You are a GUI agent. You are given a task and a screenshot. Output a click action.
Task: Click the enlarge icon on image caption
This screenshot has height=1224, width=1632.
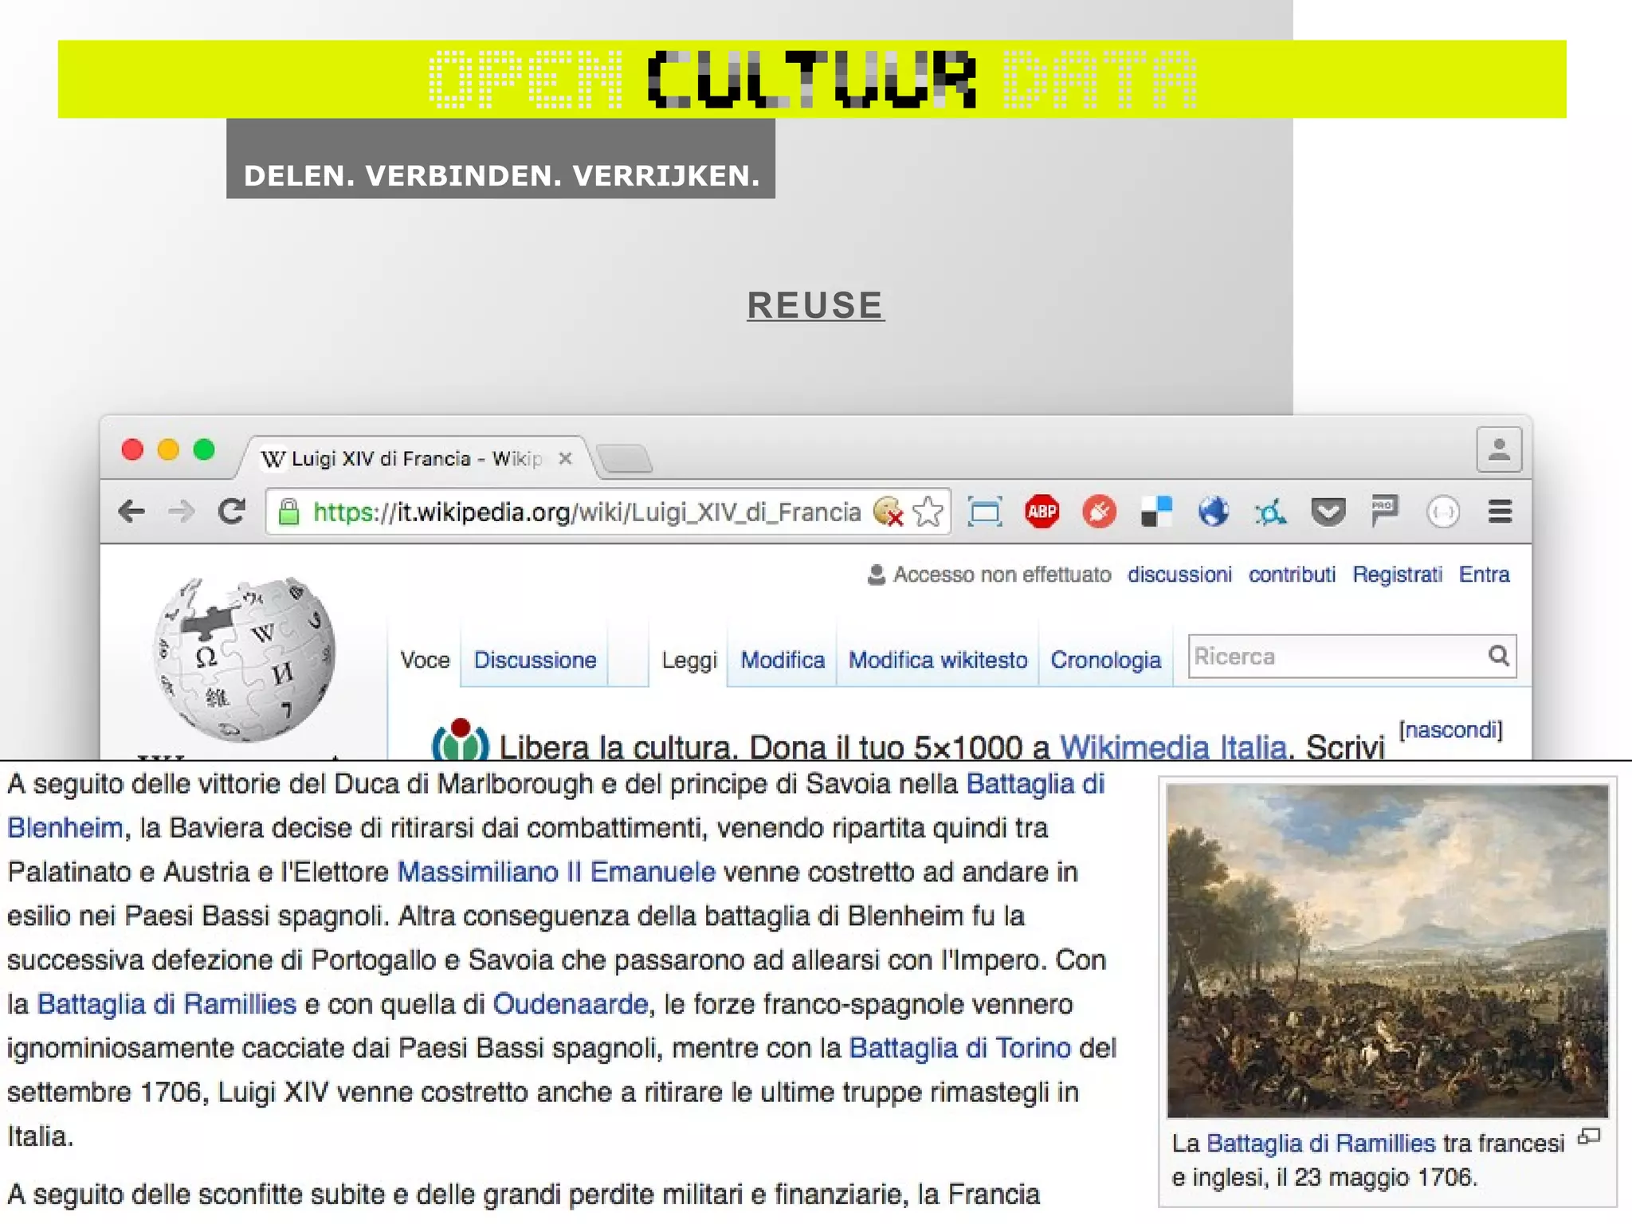[1588, 1137]
